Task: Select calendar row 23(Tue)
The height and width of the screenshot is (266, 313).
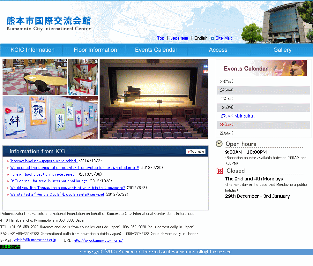Action: [x=264, y=81]
